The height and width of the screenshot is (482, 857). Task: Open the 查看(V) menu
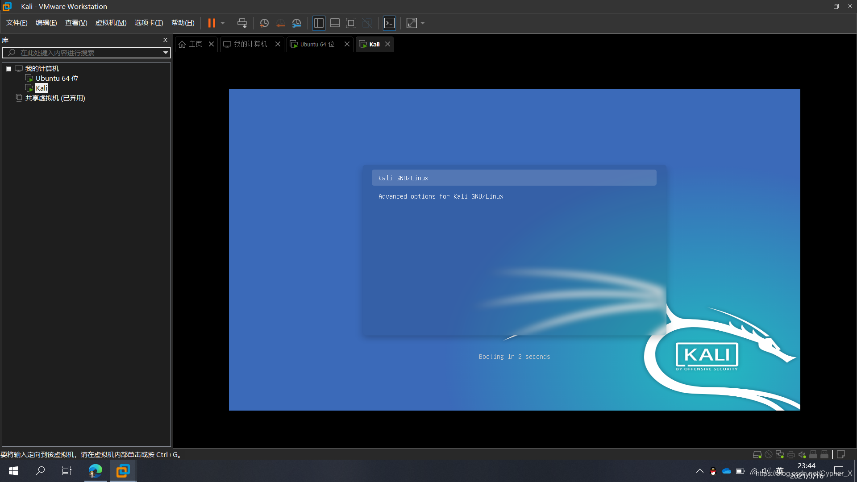pos(76,23)
